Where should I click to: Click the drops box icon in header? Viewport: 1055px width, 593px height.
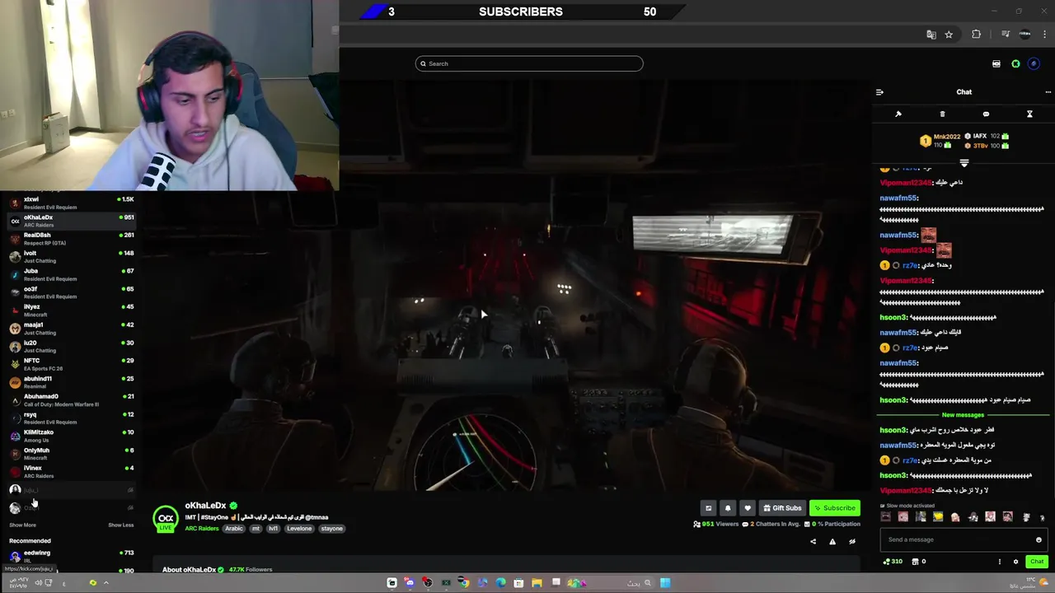996,63
